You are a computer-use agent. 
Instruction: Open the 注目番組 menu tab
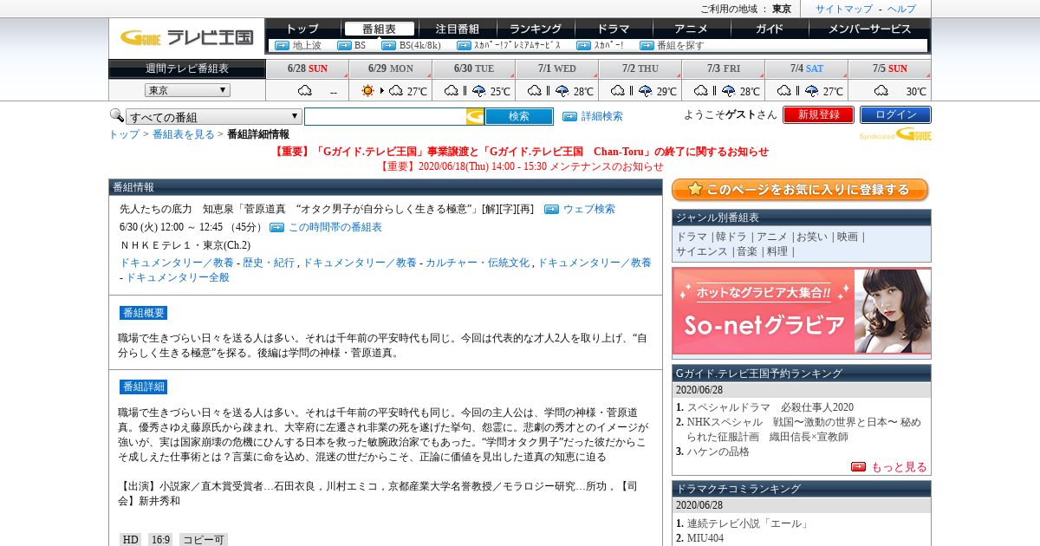coord(457,29)
